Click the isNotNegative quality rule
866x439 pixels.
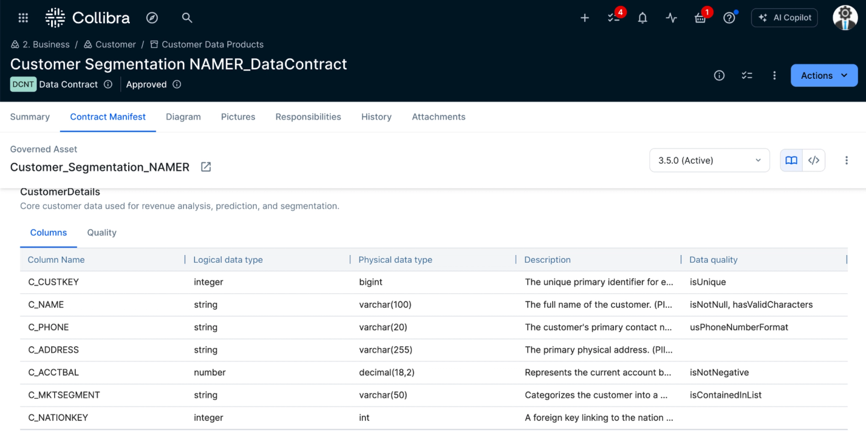pos(719,372)
